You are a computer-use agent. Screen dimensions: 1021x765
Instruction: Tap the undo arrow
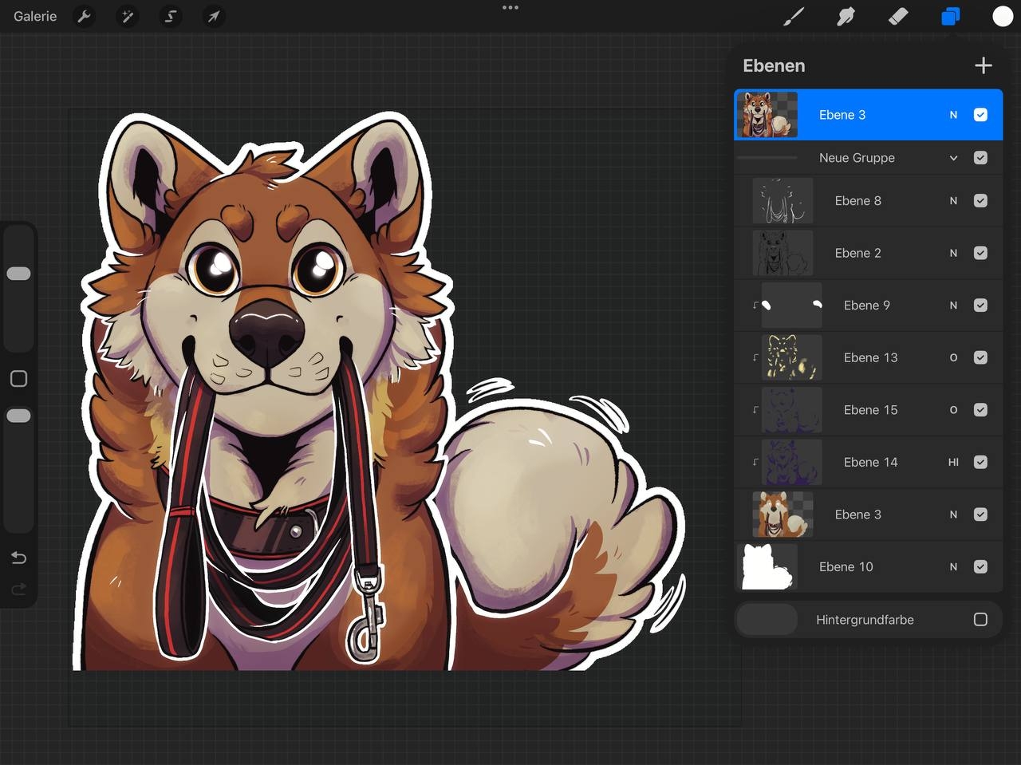(x=18, y=558)
